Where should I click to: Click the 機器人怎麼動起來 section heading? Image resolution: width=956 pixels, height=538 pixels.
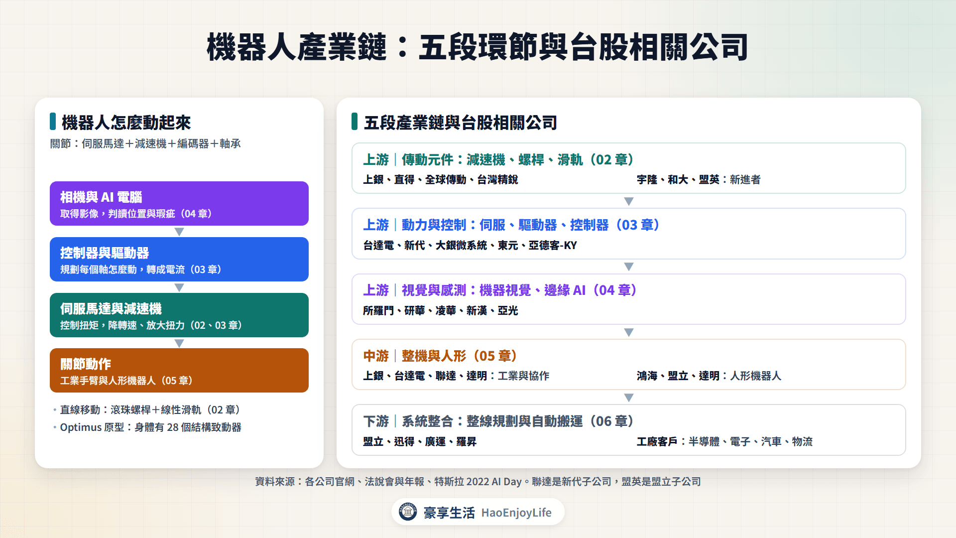[x=126, y=122]
